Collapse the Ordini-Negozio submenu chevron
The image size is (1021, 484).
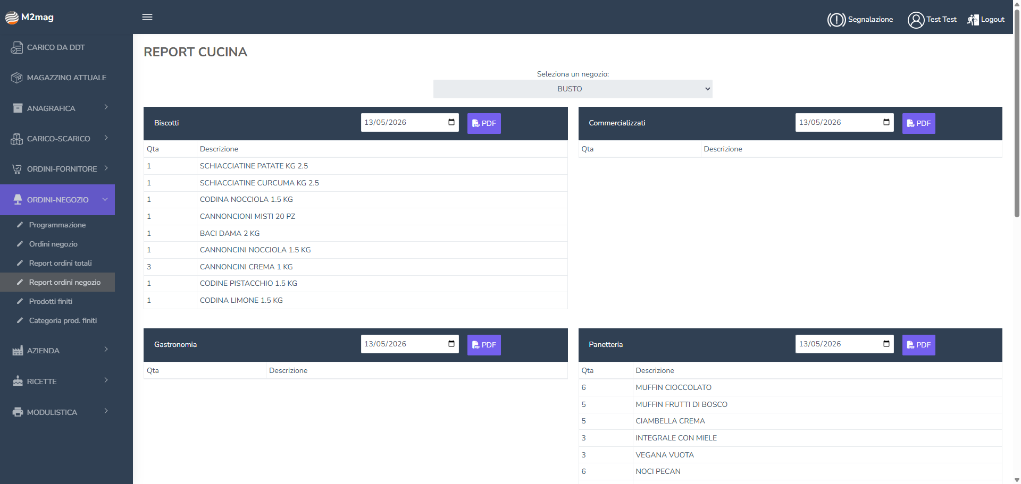pos(105,199)
